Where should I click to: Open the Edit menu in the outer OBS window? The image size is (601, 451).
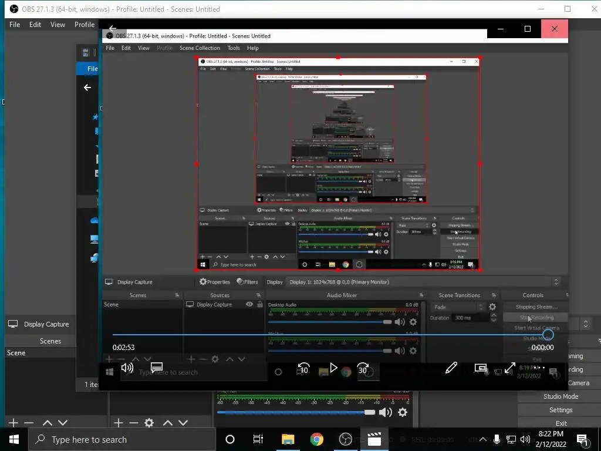pyautogui.click(x=35, y=25)
